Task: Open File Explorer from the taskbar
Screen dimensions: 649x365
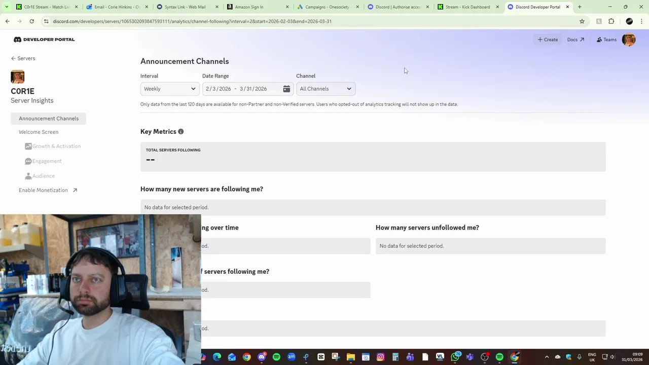Action: [x=350, y=357]
